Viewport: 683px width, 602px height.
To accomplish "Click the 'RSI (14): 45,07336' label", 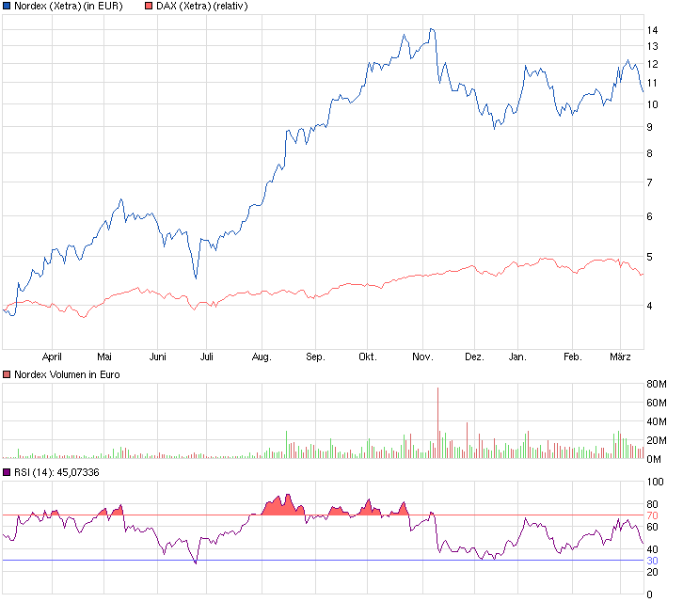I will click(56, 472).
